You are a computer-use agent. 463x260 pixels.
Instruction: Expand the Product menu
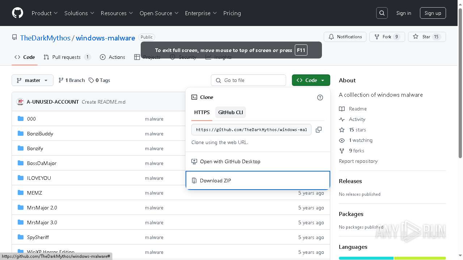(44, 13)
